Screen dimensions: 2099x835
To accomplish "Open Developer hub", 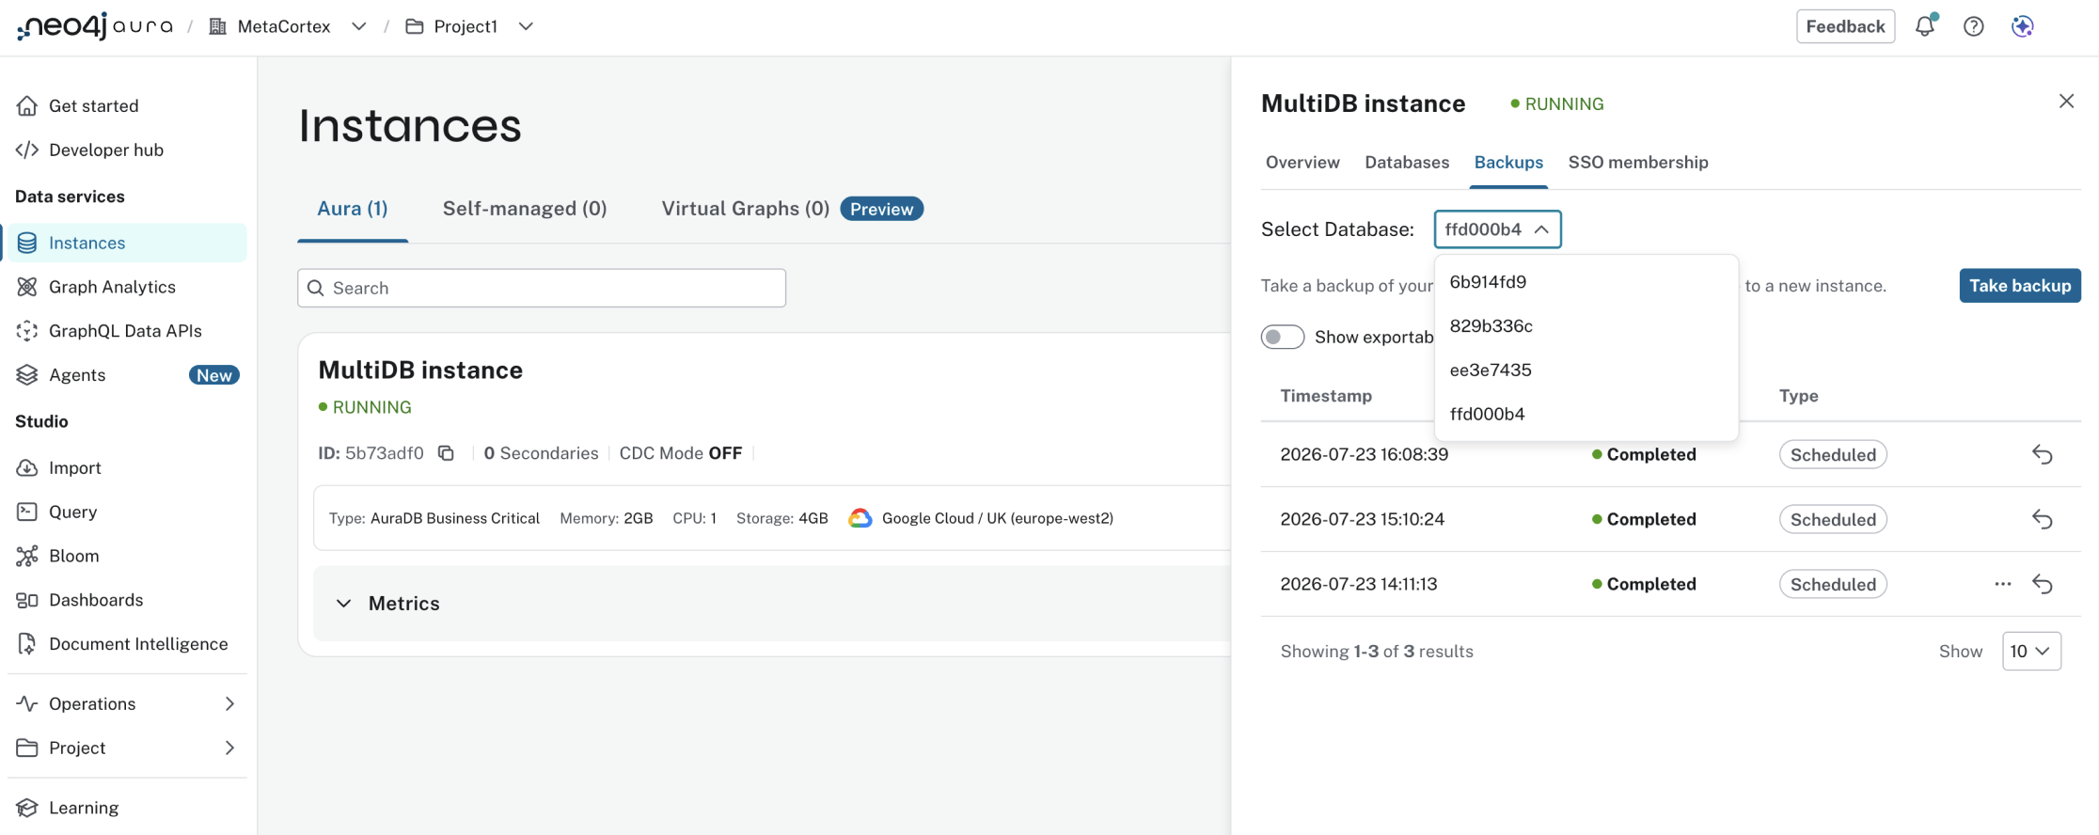I will click(x=127, y=150).
